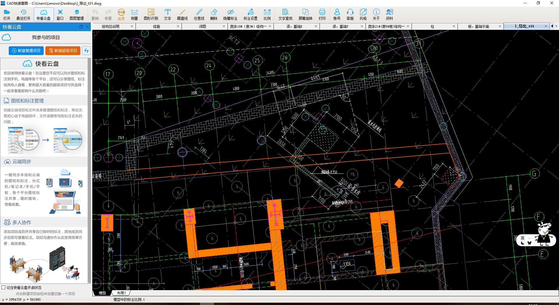559x305 pixels.
Task: Click the 模型中的标注比例:1 status text
Action: coord(129,299)
